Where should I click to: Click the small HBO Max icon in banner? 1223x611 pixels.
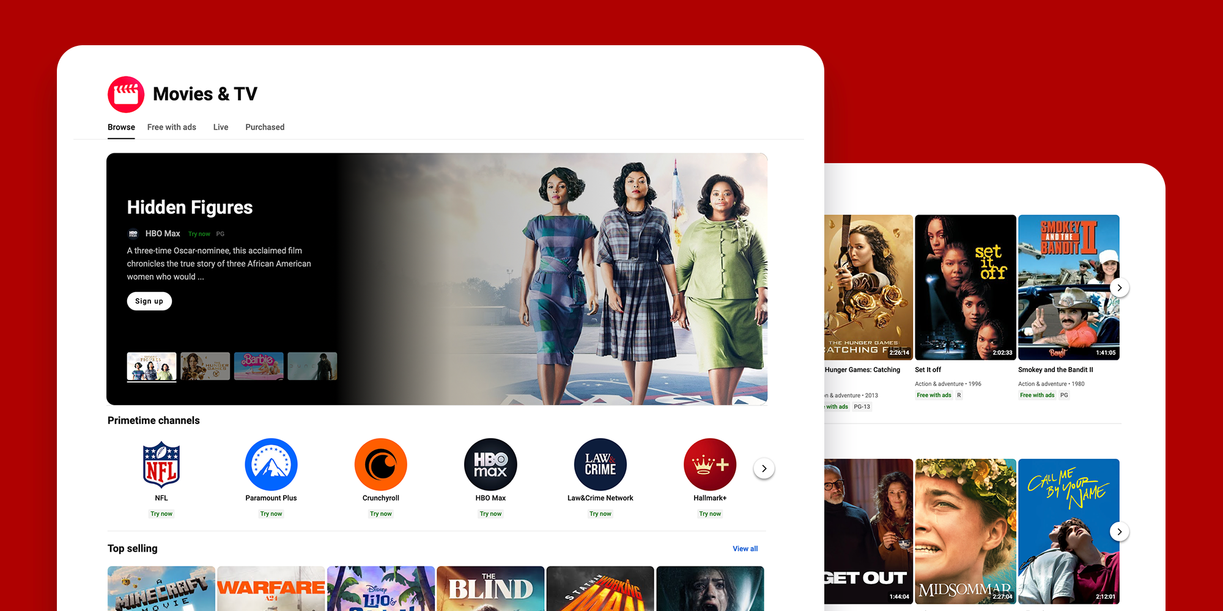point(133,233)
